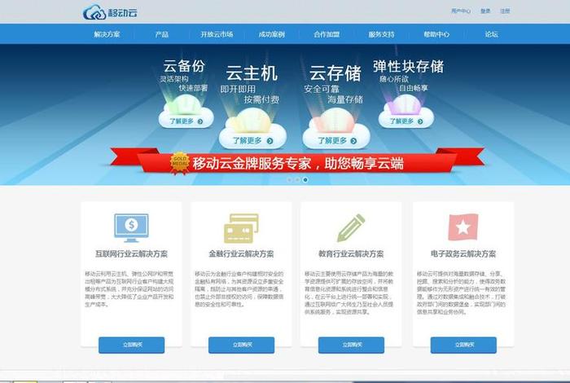
Task: Click 了解更多 under 云存储
Action: [337, 141]
